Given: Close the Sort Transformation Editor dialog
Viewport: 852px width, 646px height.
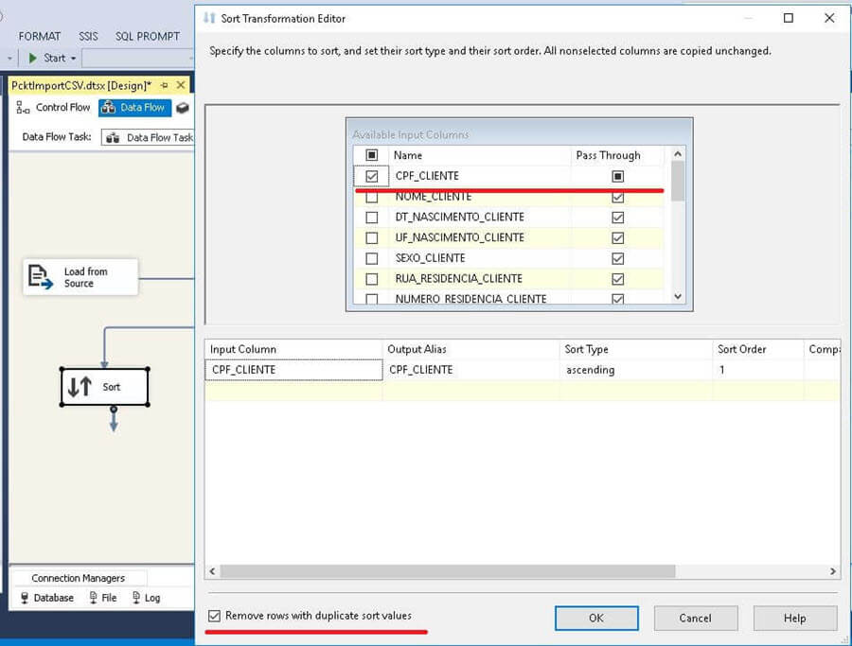Looking at the screenshot, I should click(829, 18).
